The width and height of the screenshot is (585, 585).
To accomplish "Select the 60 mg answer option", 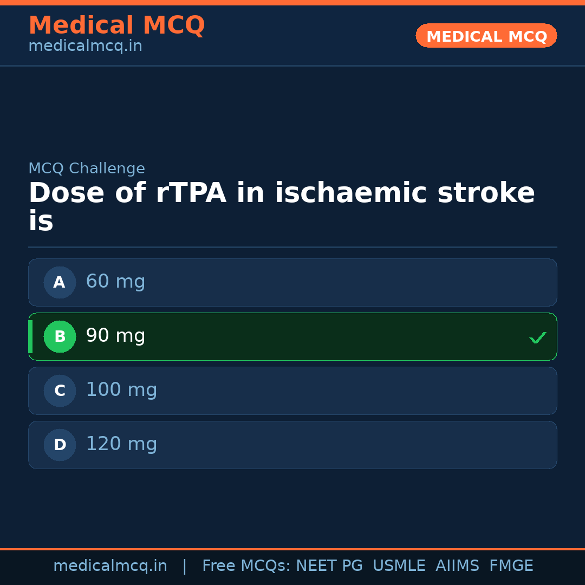I will pos(292,282).
